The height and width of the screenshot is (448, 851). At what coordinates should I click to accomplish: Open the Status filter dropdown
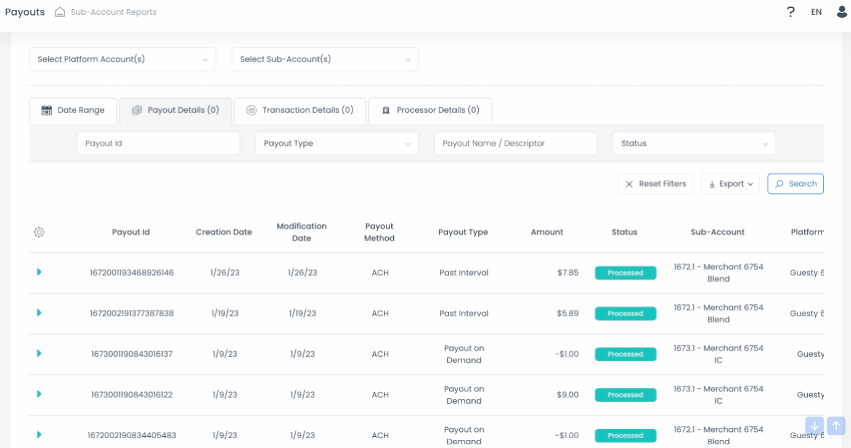(x=694, y=144)
